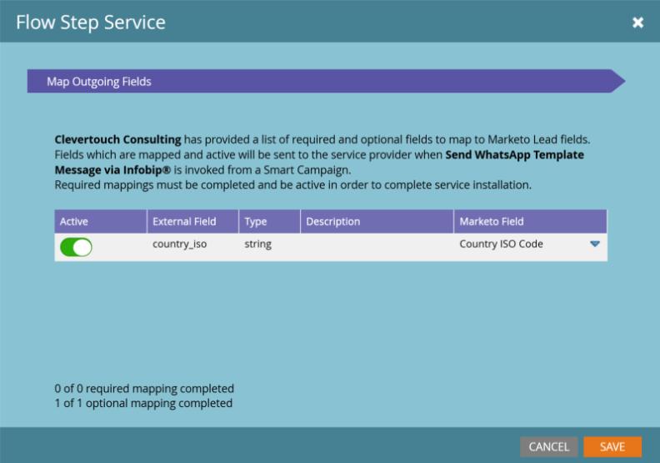Click the CANCEL button
This screenshot has height=463, width=660.
tap(549, 446)
